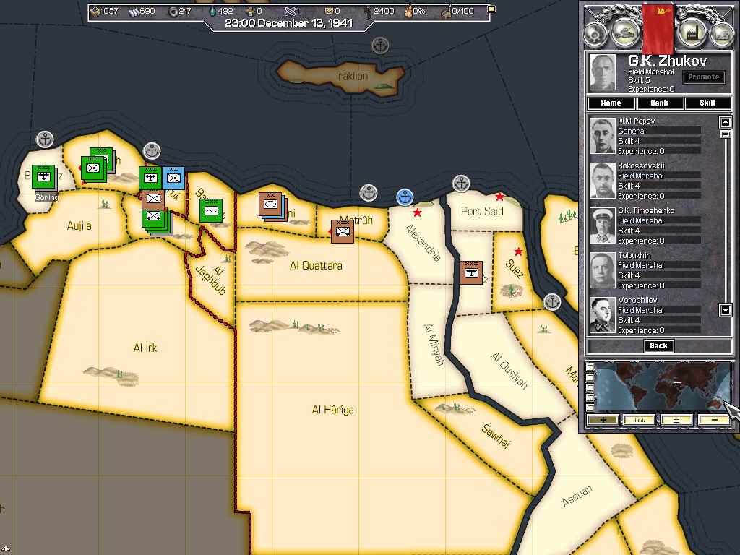Select the Göring air unit counter
The height and width of the screenshot is (555, 740).
tap(44, 177)
